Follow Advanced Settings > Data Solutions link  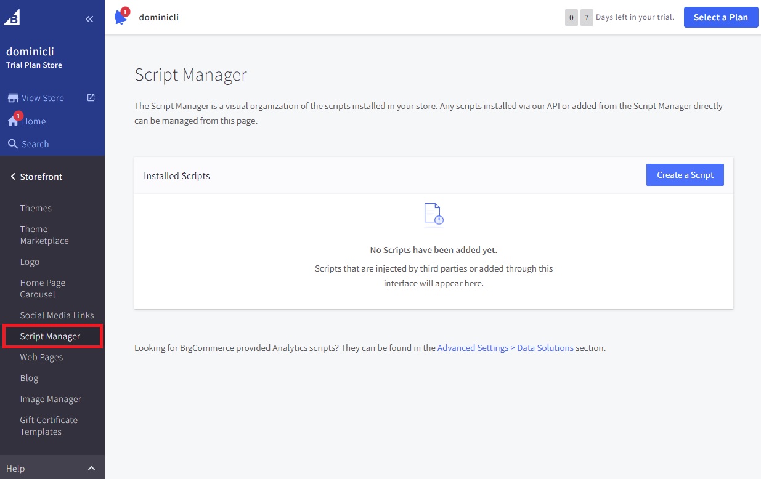[x=505, y=348]
